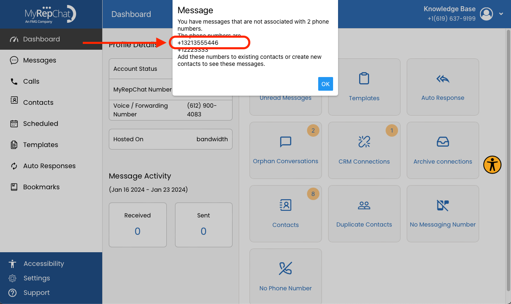The width and height of the screenshot is (511, 304).
Task: Click the Duplicate Contacts label
Action: (x=364, y=224)
